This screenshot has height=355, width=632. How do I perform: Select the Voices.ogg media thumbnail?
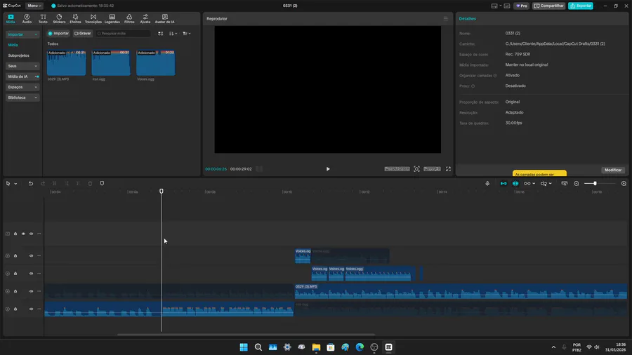(x=155, y=64)
